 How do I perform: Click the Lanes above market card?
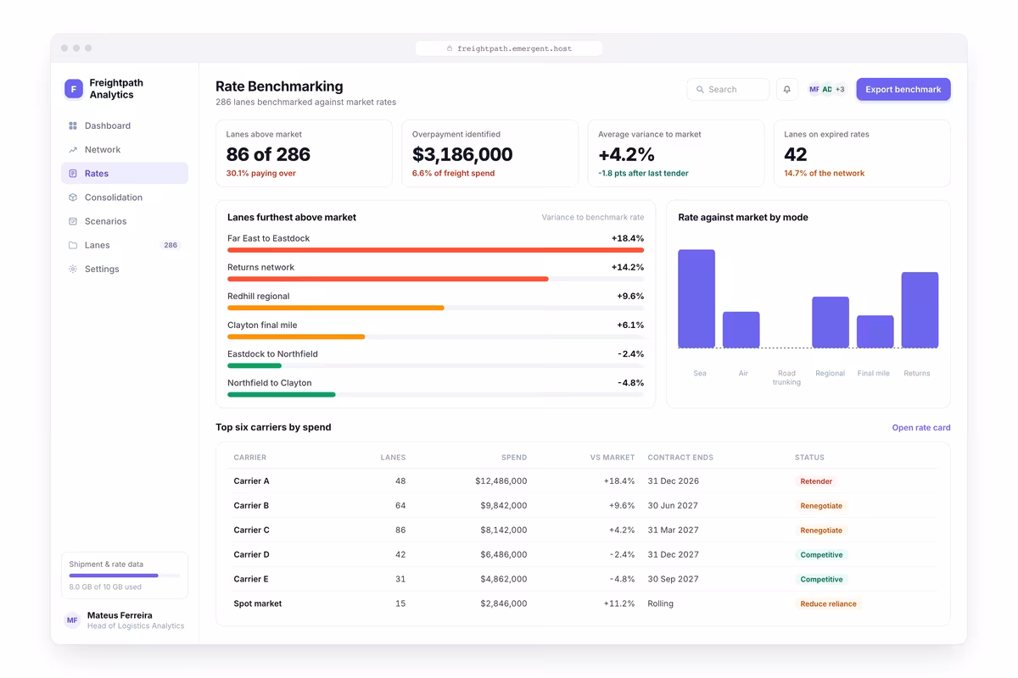(x=304, y=153)
